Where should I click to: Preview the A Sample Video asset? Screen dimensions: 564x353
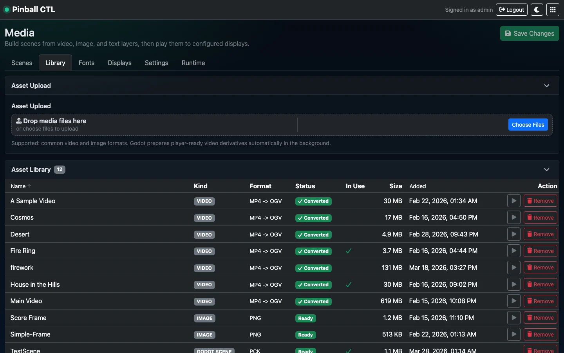513,201
